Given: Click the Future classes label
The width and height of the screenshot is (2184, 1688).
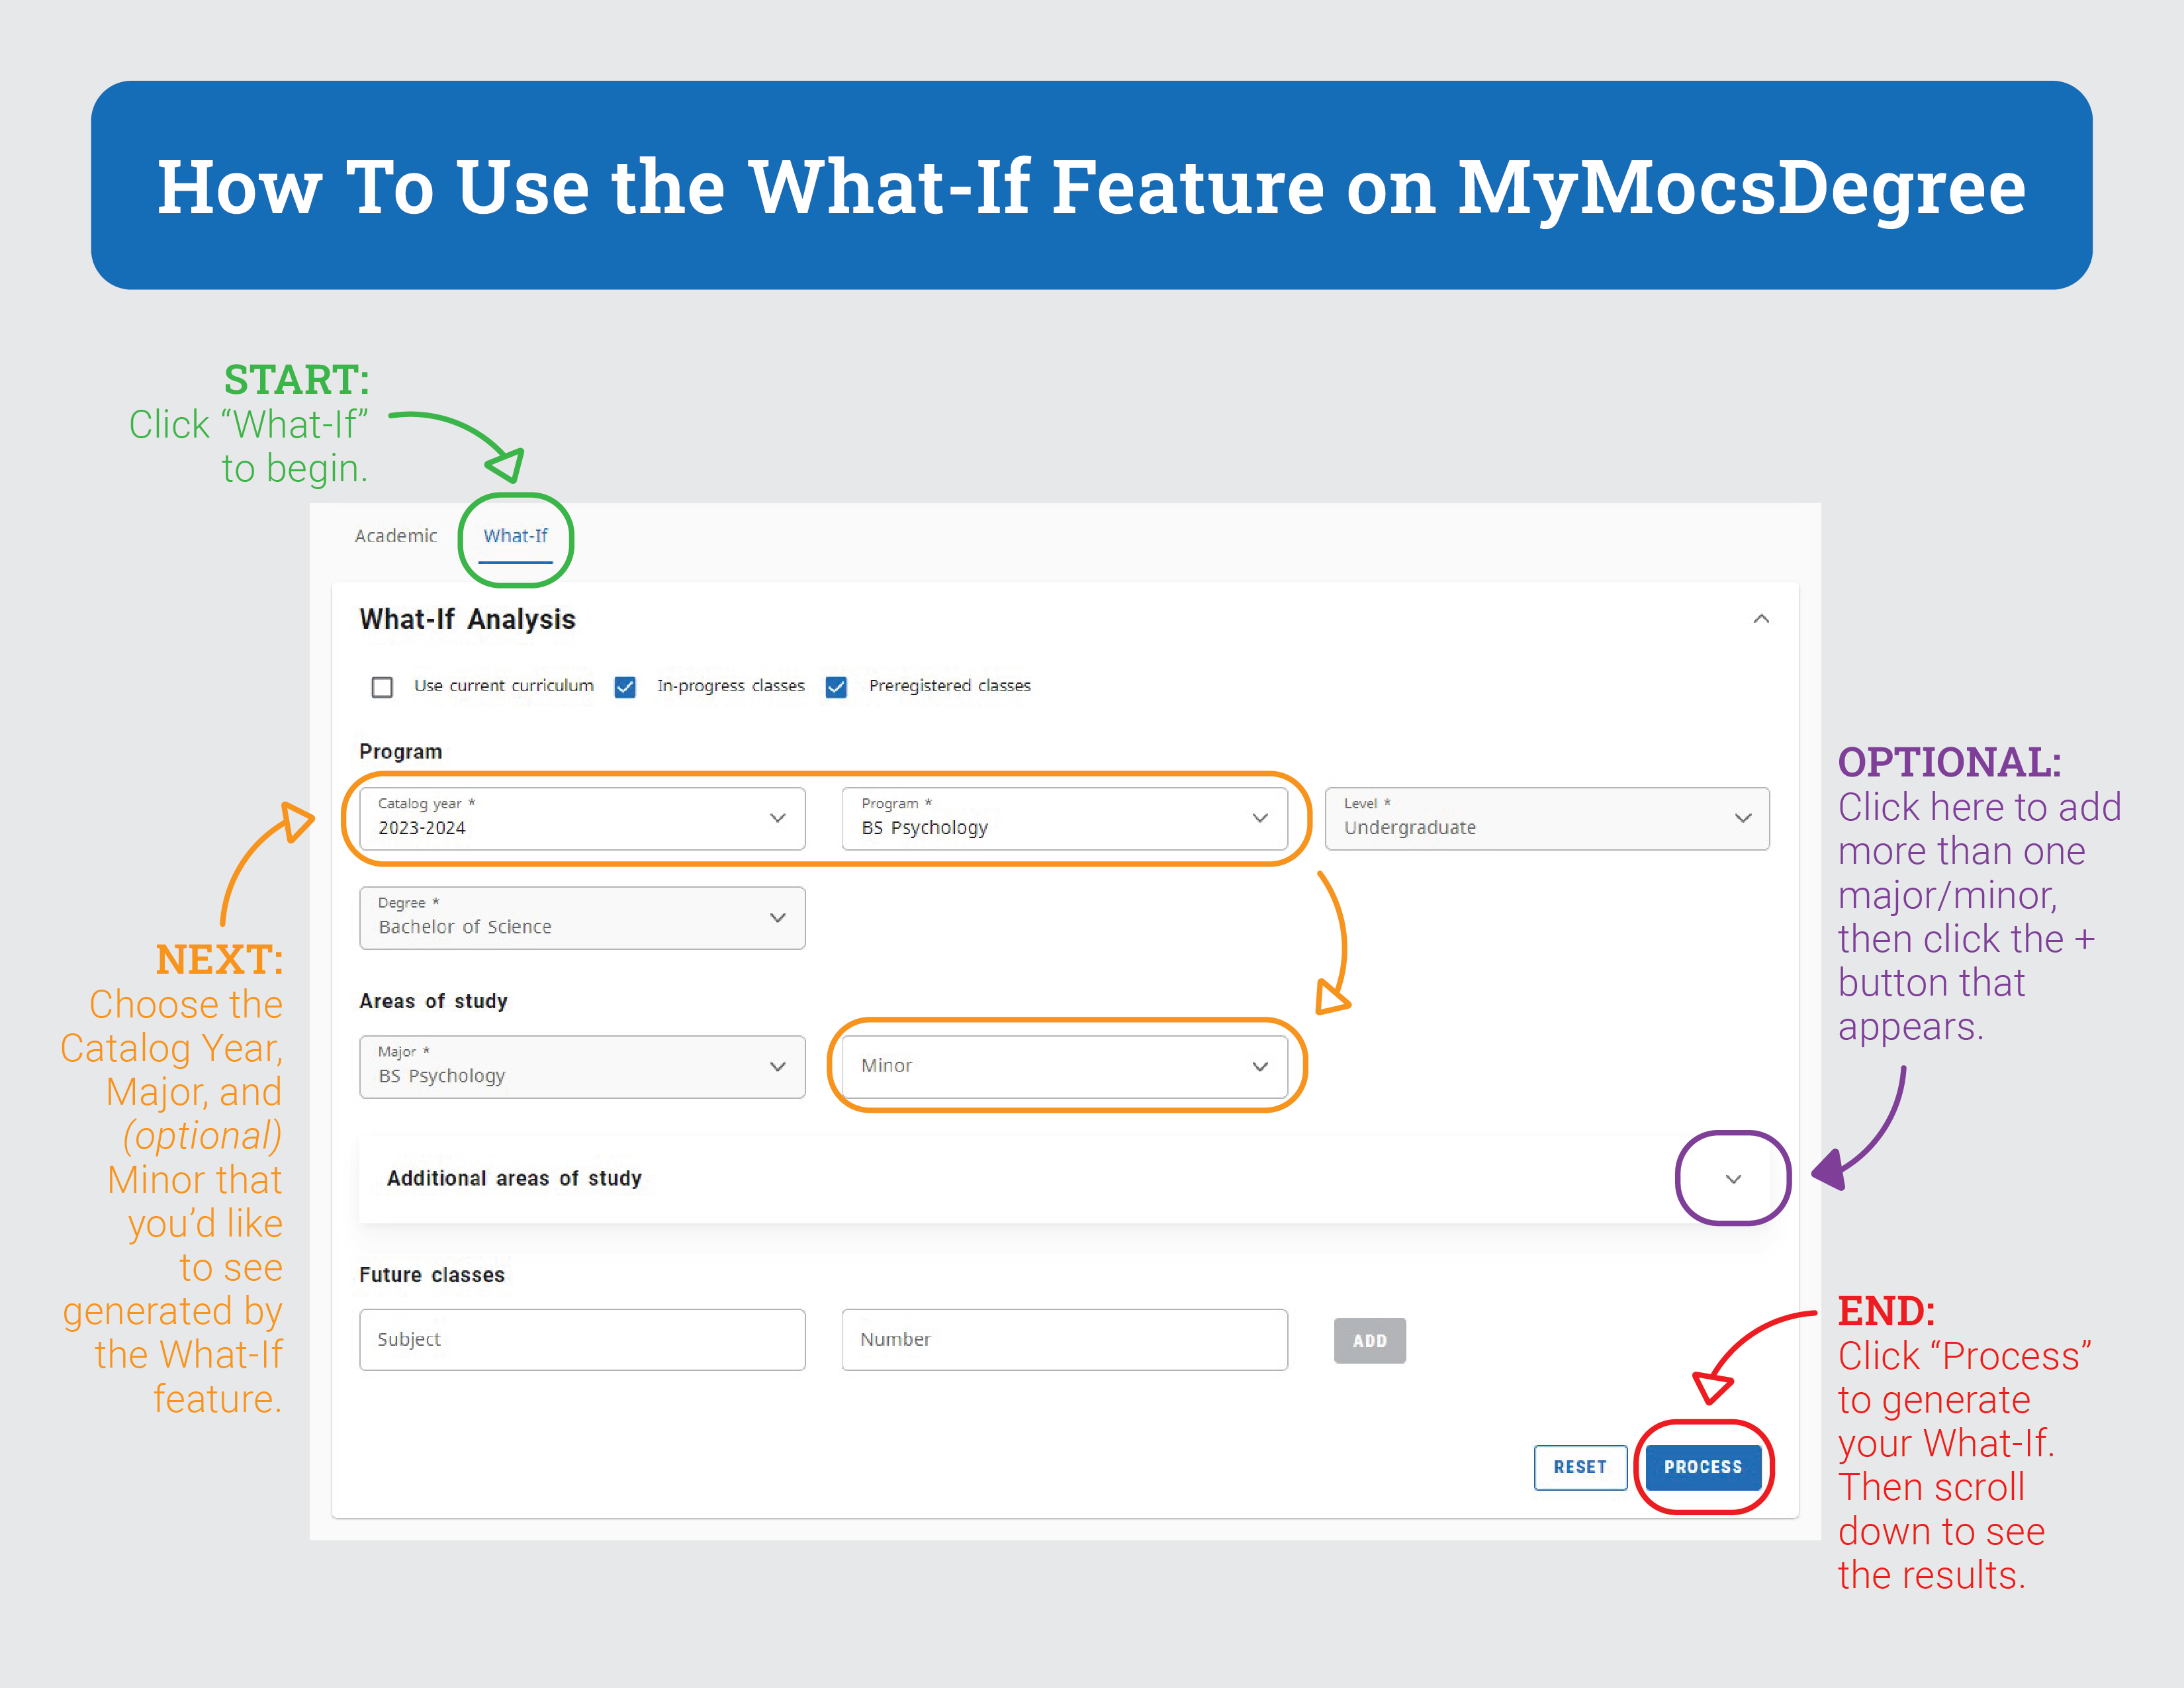Looking at the screenshot, I should coord(432,1275).
